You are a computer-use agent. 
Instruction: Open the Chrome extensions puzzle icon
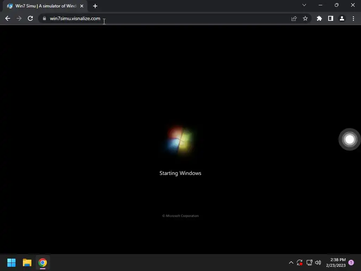(x=319, y=18)
